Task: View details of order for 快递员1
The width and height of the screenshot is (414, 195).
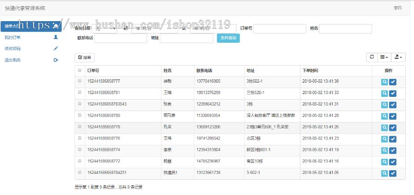Action: click(385, 173)
